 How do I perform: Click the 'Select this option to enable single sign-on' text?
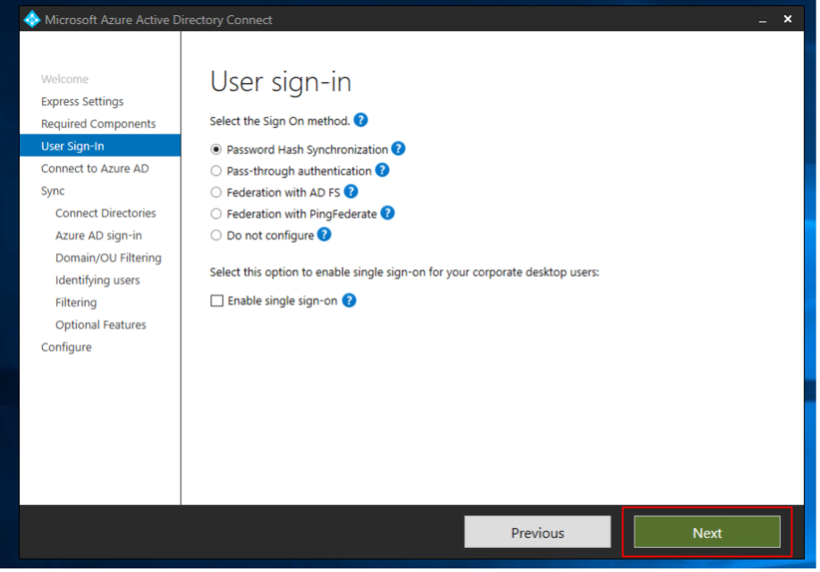pyautogui.click(x=405, y=273)
